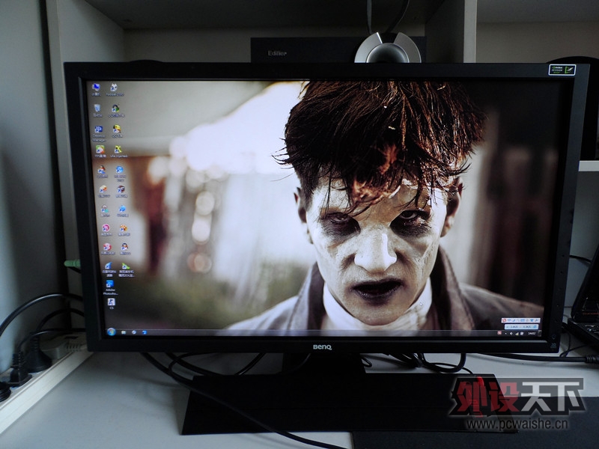
Task: Open the Recycle Bin icon
Action: (x=97, y=110)
